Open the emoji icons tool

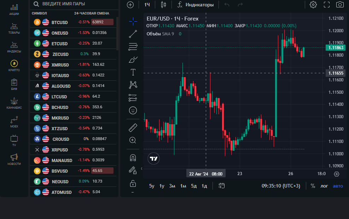pos(133,110)
